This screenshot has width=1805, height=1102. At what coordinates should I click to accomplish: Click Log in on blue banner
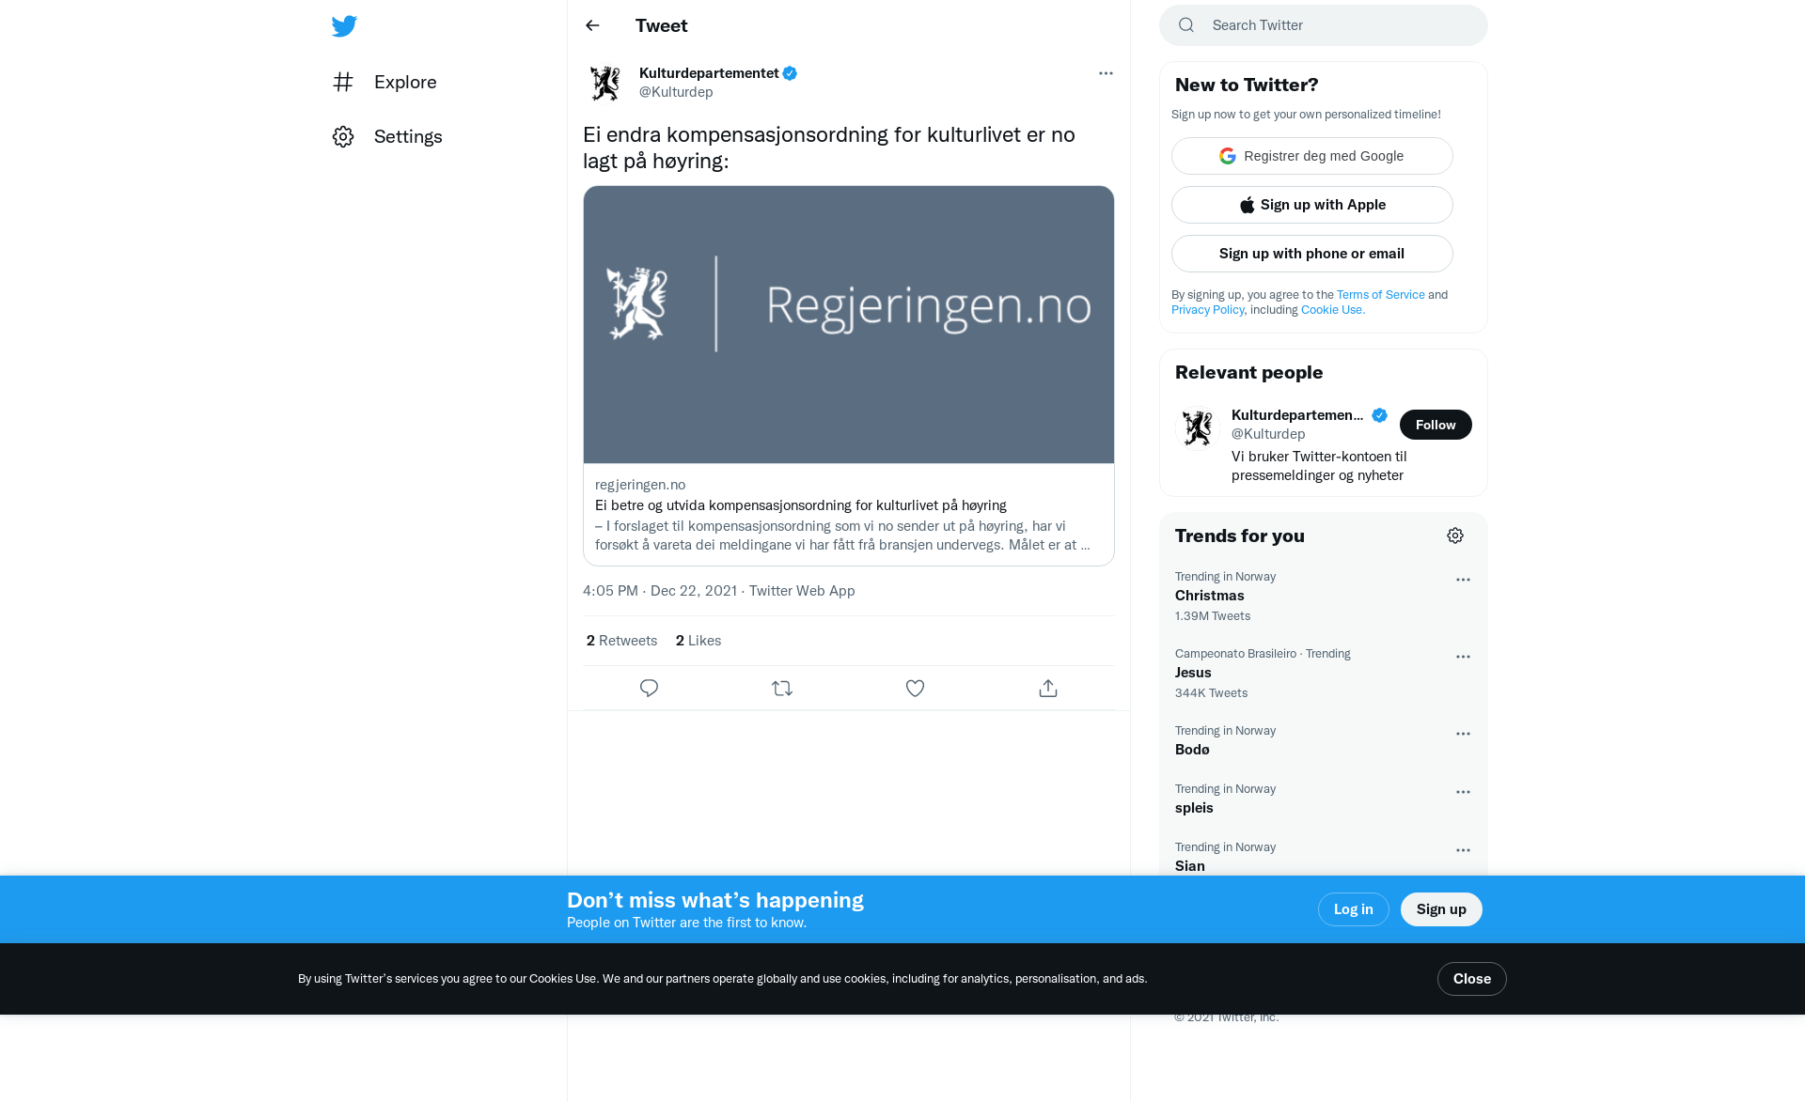click(1354, 909)
